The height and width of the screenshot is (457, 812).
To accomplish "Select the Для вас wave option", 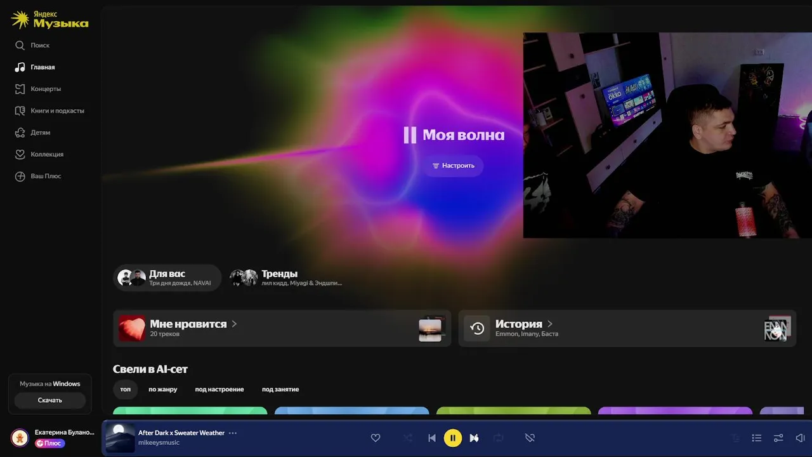I will pos(167,278).
